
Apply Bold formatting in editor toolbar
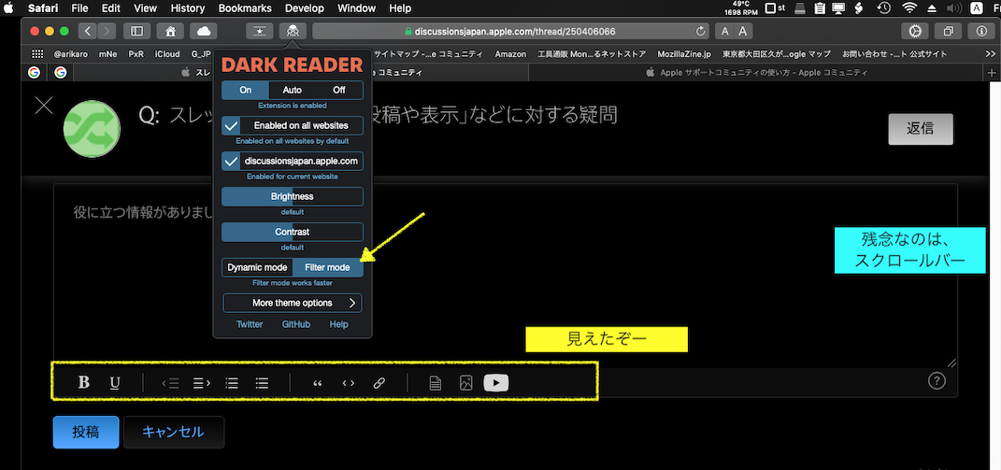[83, 382]
